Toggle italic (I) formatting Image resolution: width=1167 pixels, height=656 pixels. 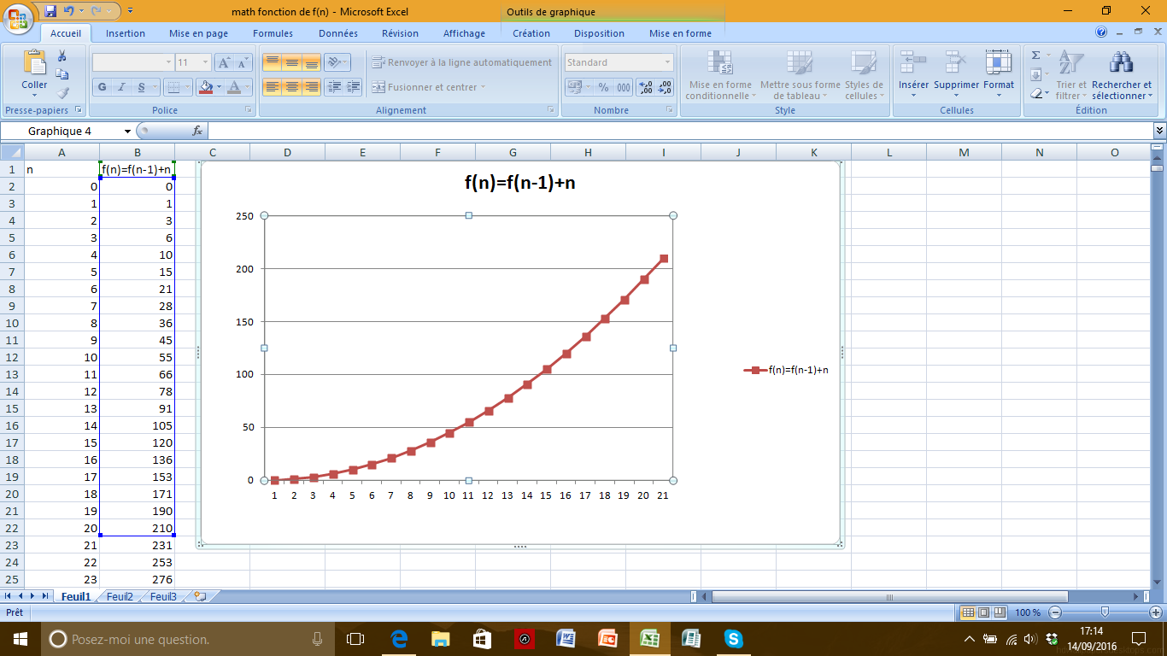(x=122, y=87)
